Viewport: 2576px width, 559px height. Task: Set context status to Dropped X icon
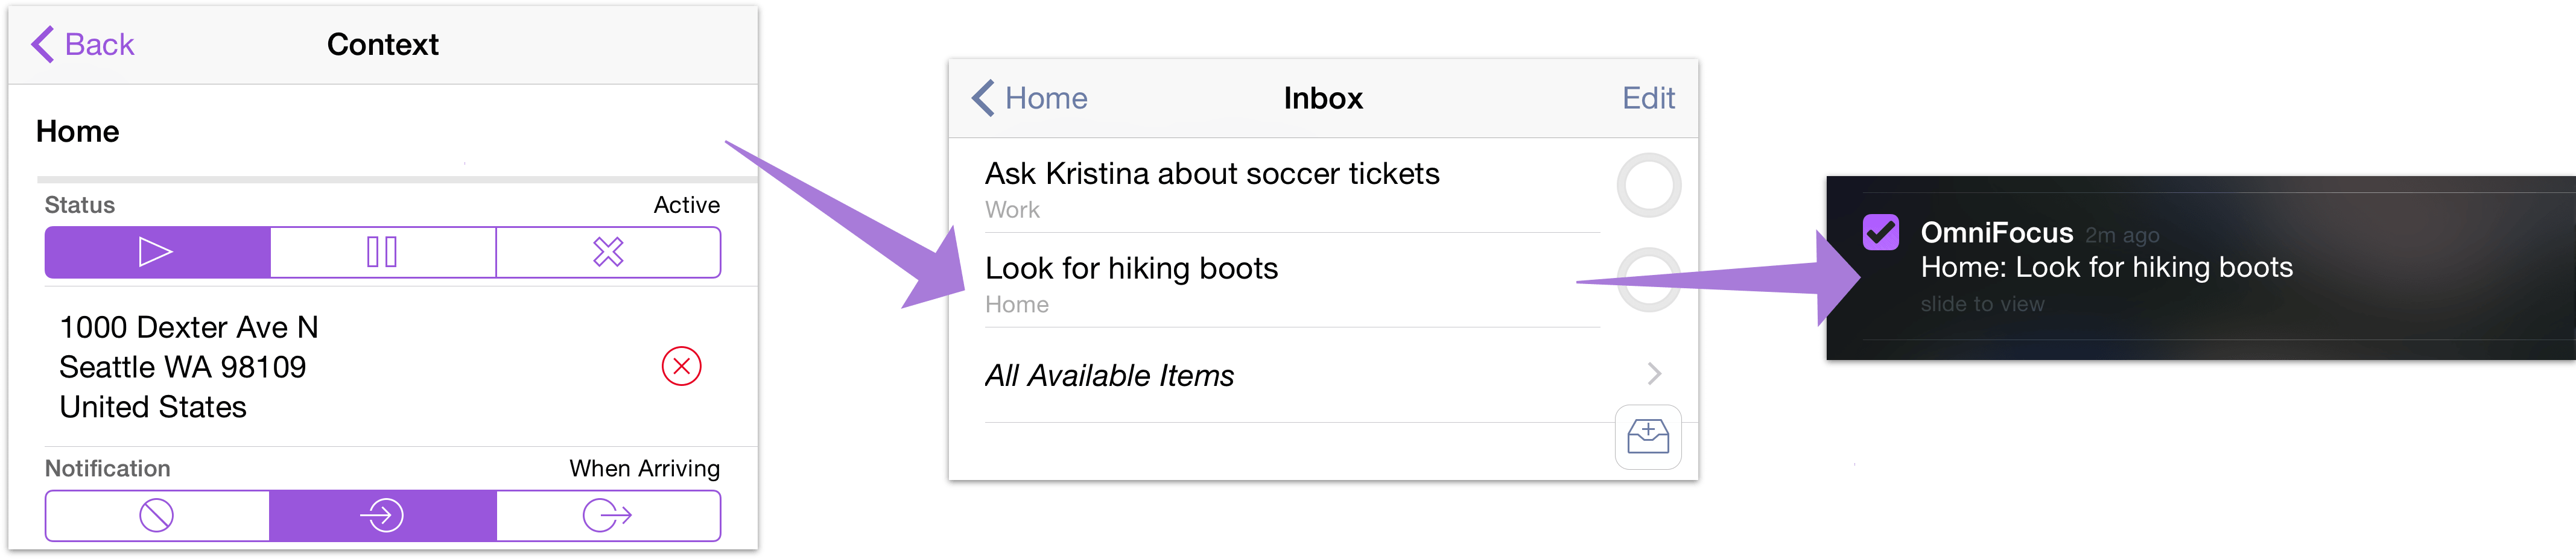click(608, 252)
